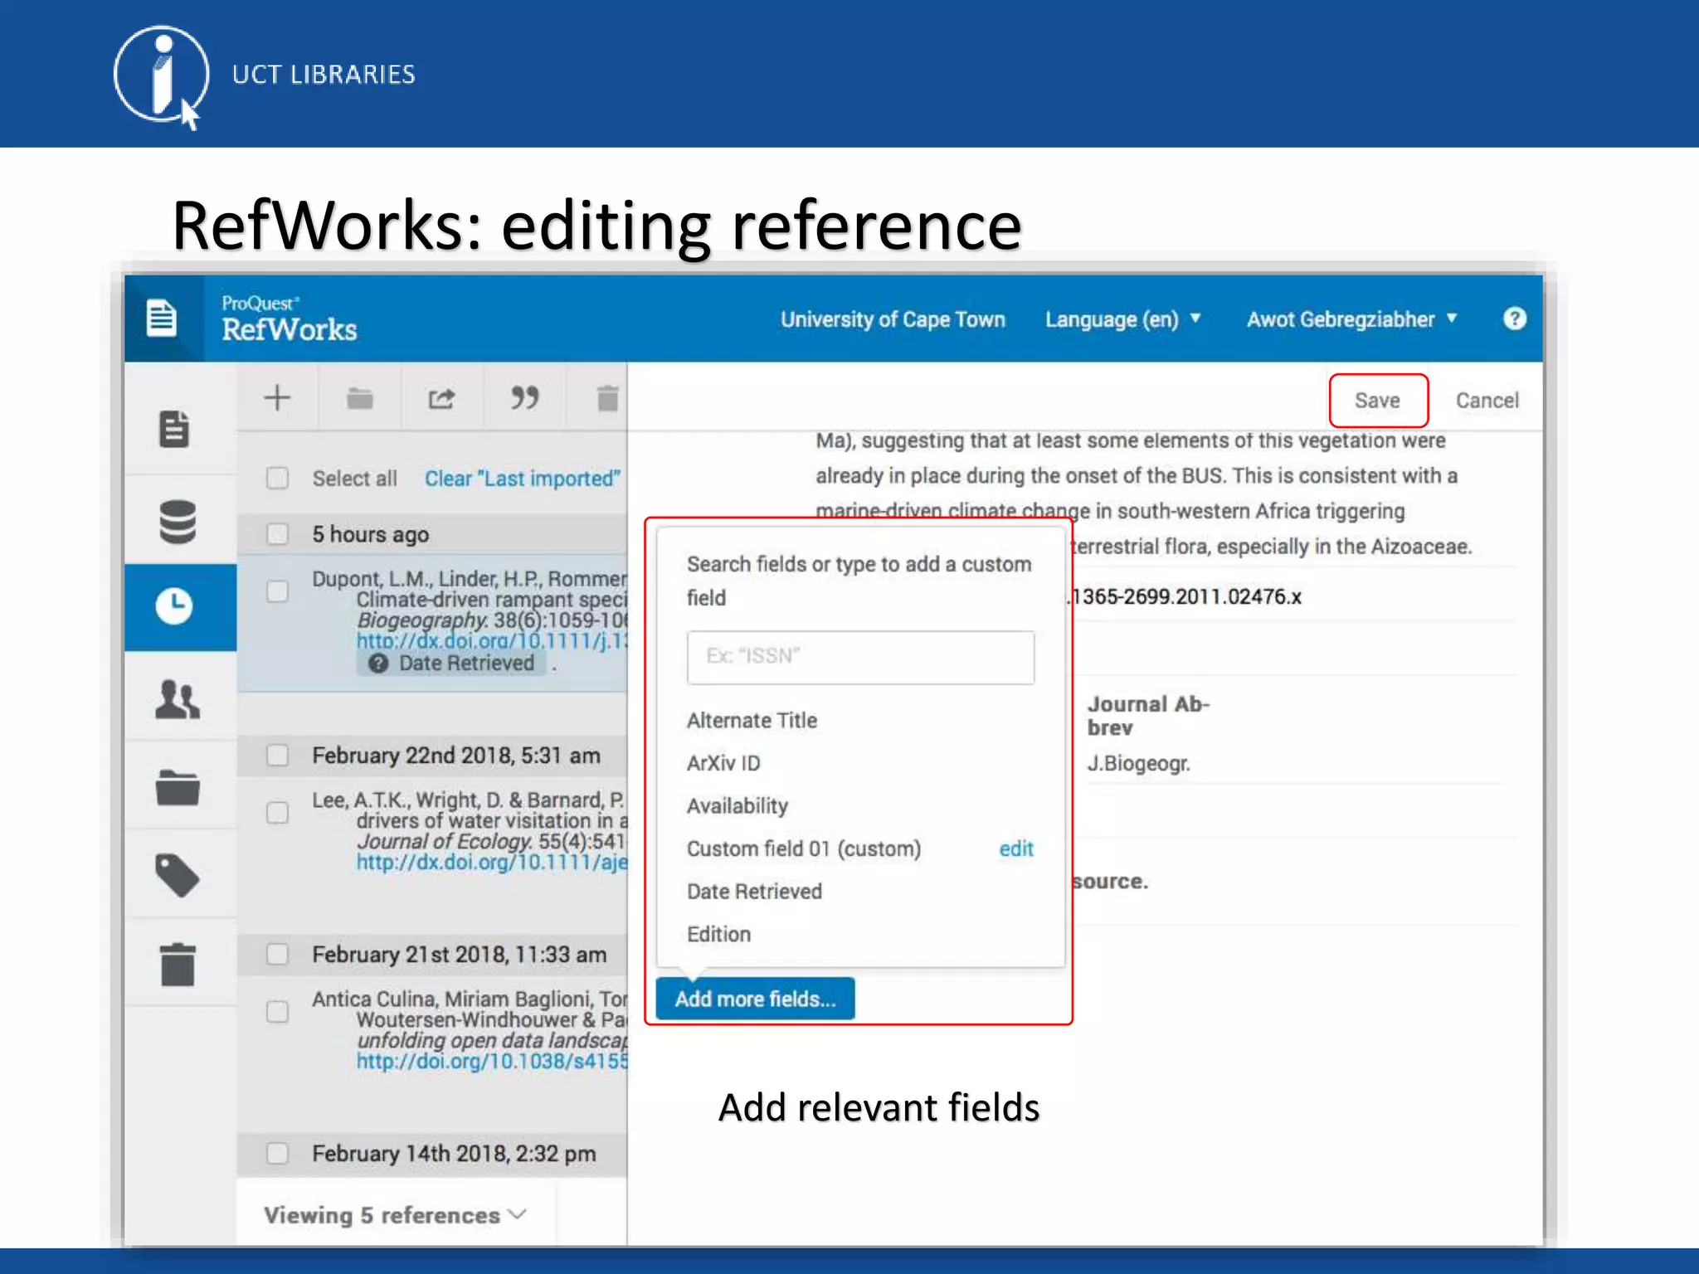Tick the February 14th 2018 group checkbox
The width and height of the screenshot is (1699, 1274).
tap(277, 1153)
